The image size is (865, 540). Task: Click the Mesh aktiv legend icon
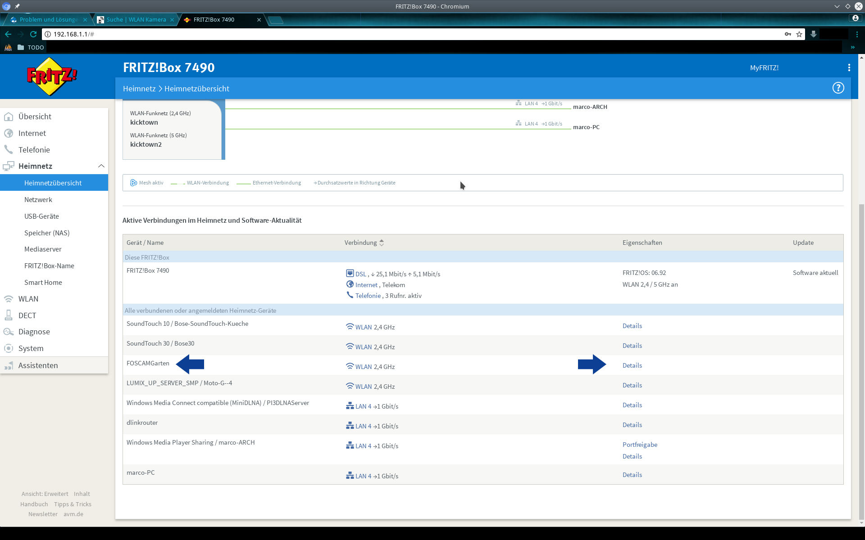pyautogui.click(x=134, y=183)
